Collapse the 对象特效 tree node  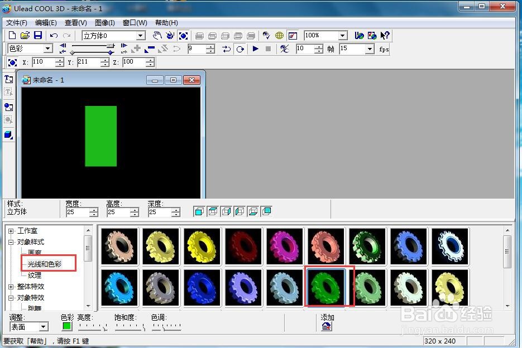click(x=11, y=298)
